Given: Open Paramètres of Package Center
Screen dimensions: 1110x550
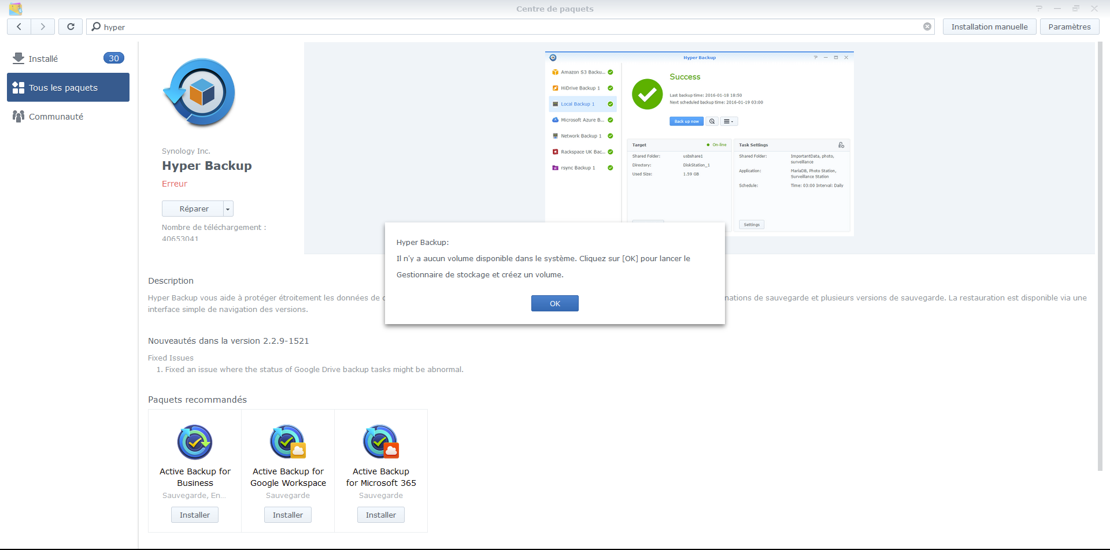Looking at the screenshot, I should tap(1070, 27).
